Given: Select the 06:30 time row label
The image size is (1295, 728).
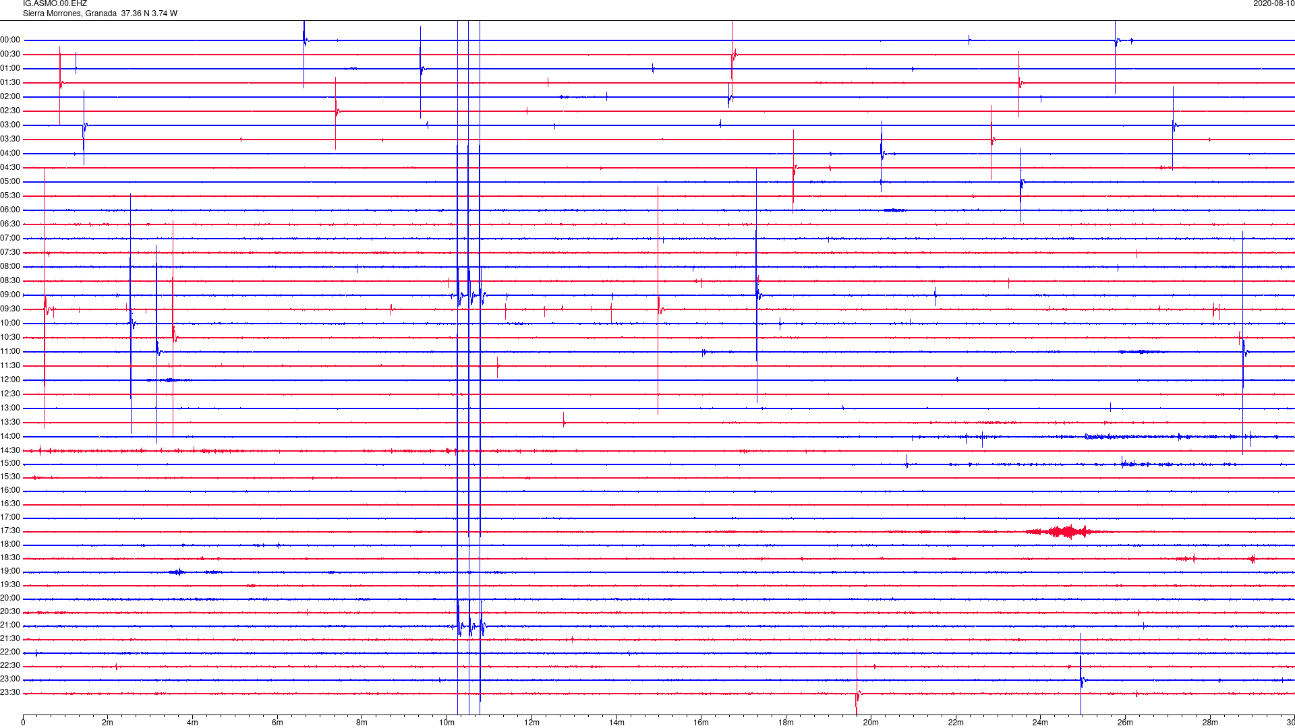Looking at the screenshot, I should pyautogui.click(x=10, y=224).
